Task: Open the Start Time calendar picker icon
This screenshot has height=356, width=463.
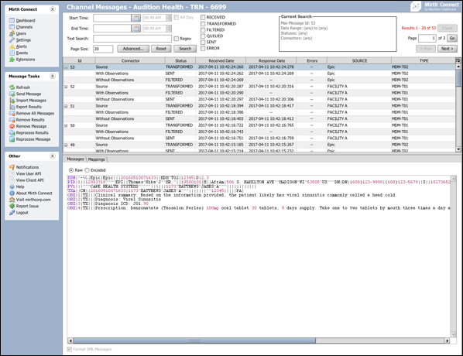Action: (x=135, y=18)
